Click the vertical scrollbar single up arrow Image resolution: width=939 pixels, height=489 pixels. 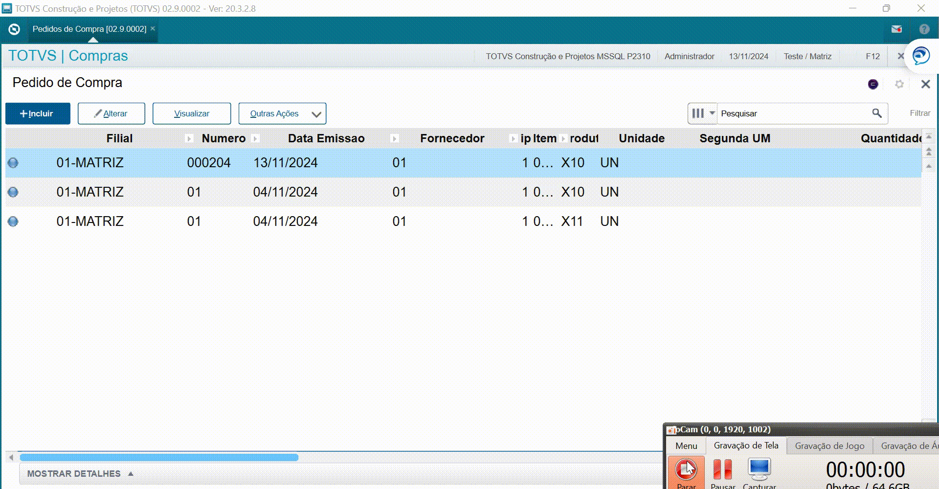pos(929,166)
